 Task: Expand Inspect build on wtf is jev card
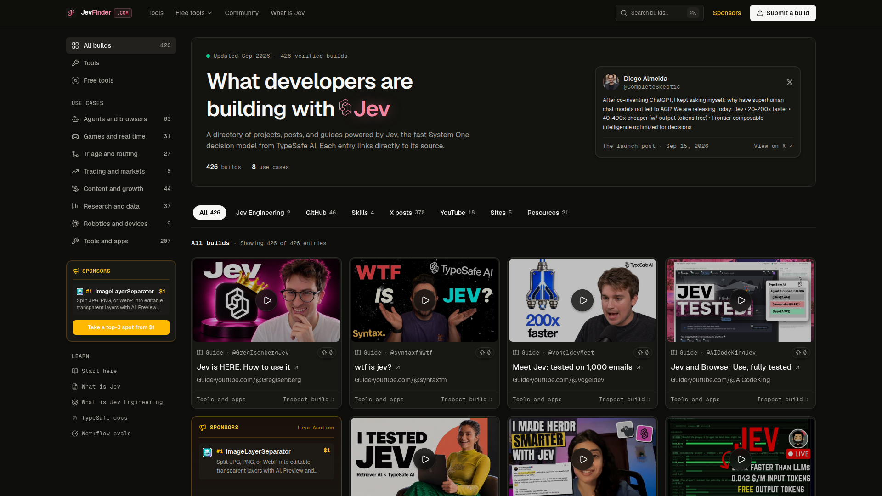click(467, 400)
